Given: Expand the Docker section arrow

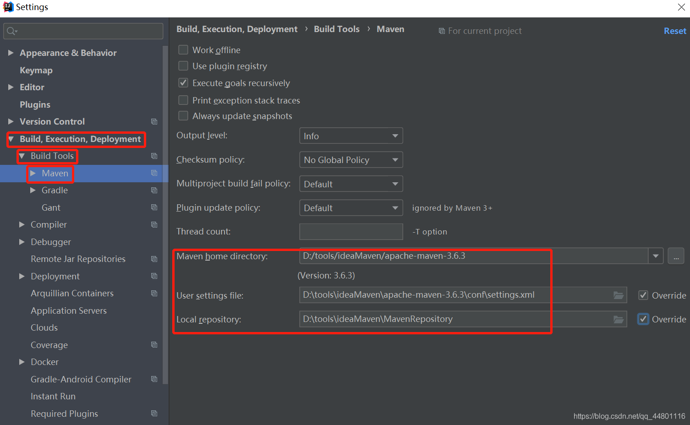Looking at the screenshot, I should click(x=22, y=362).
